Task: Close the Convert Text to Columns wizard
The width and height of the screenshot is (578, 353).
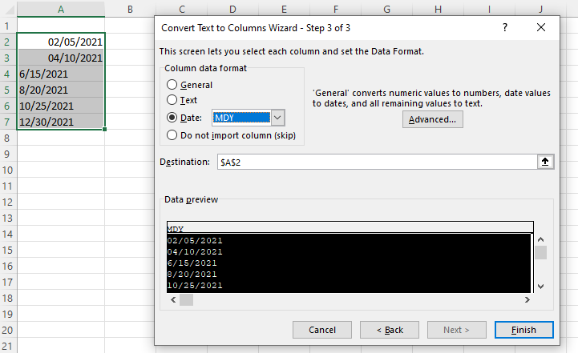Action: [541, 27]
